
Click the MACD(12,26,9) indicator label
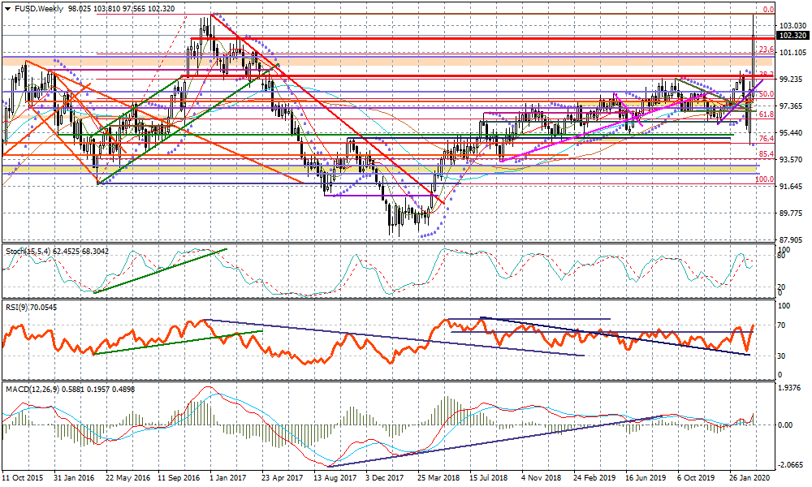coord(32,389)
